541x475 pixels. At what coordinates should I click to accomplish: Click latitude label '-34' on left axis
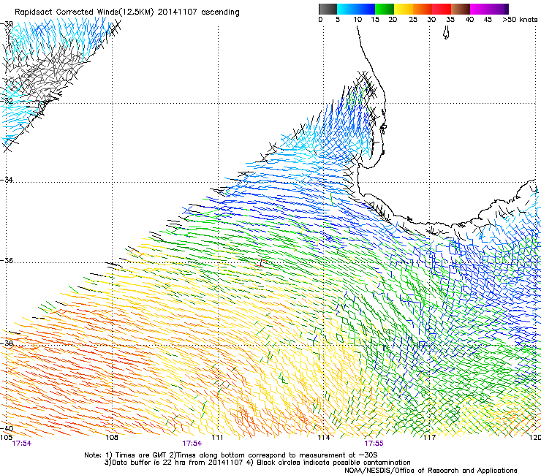[x=7, y=180]
